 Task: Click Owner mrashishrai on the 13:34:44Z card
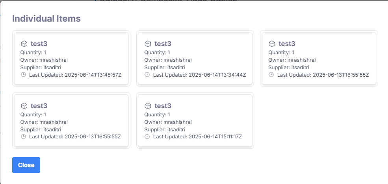(168, 60)
